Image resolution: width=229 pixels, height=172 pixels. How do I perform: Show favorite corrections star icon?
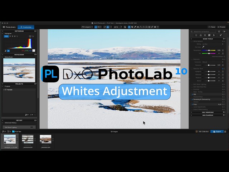pos(219,32)
